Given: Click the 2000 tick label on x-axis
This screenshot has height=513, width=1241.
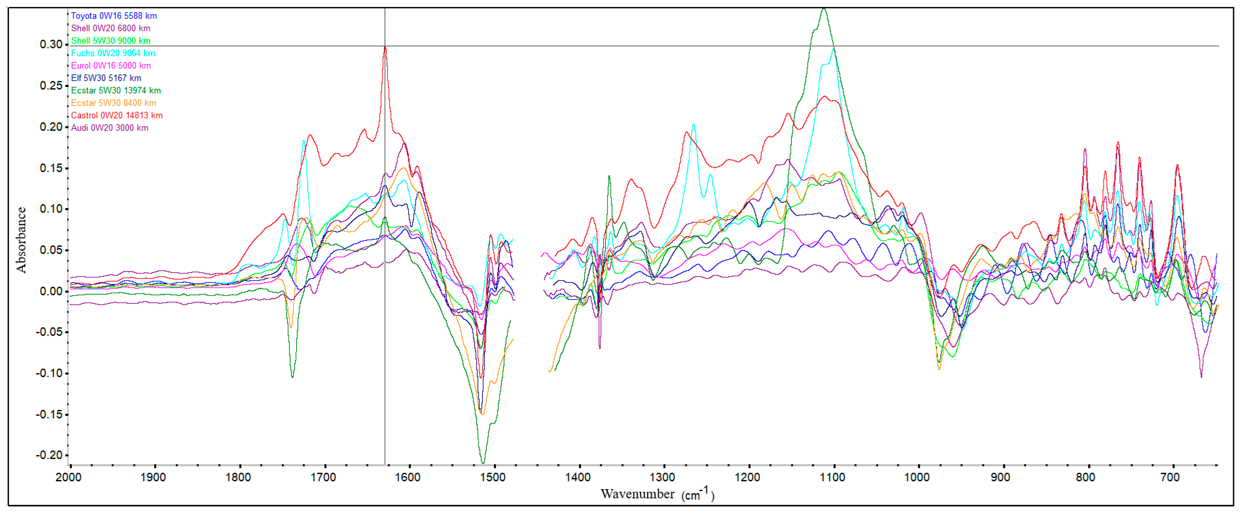Looking at the screenshot, I should [68, 477].
